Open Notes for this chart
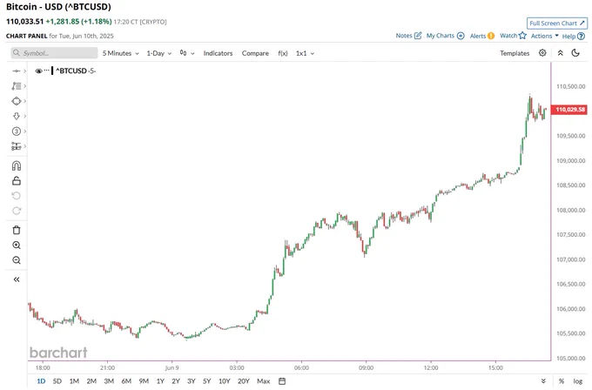 point(408,36)
